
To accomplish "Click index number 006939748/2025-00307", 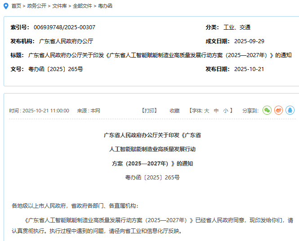I will [64, 27].
